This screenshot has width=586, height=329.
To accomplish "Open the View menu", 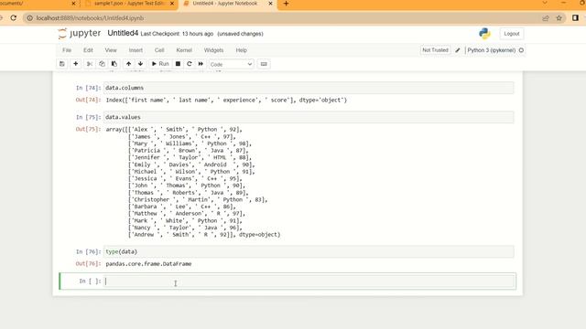I will point(111,50).
